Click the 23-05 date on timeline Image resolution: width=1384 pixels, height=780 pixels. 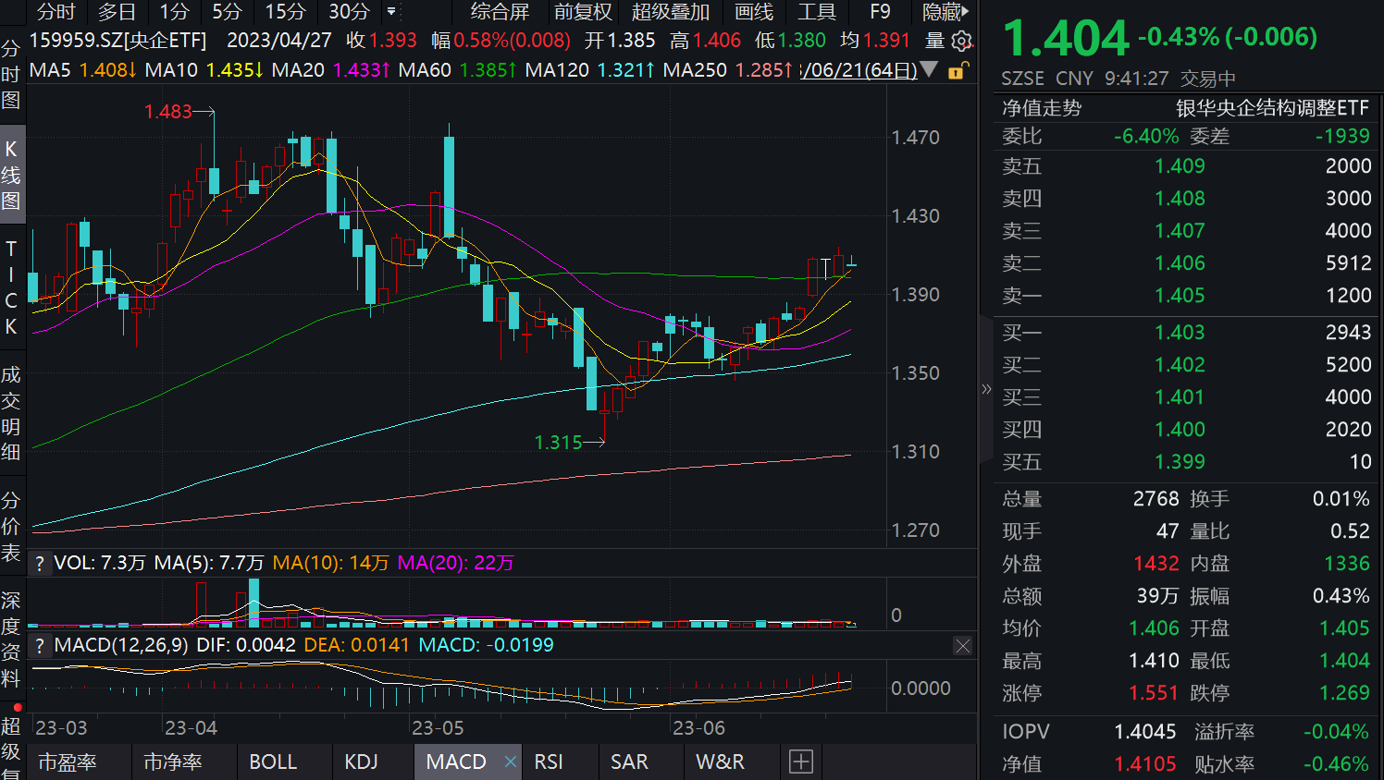(x=438, y=728)
